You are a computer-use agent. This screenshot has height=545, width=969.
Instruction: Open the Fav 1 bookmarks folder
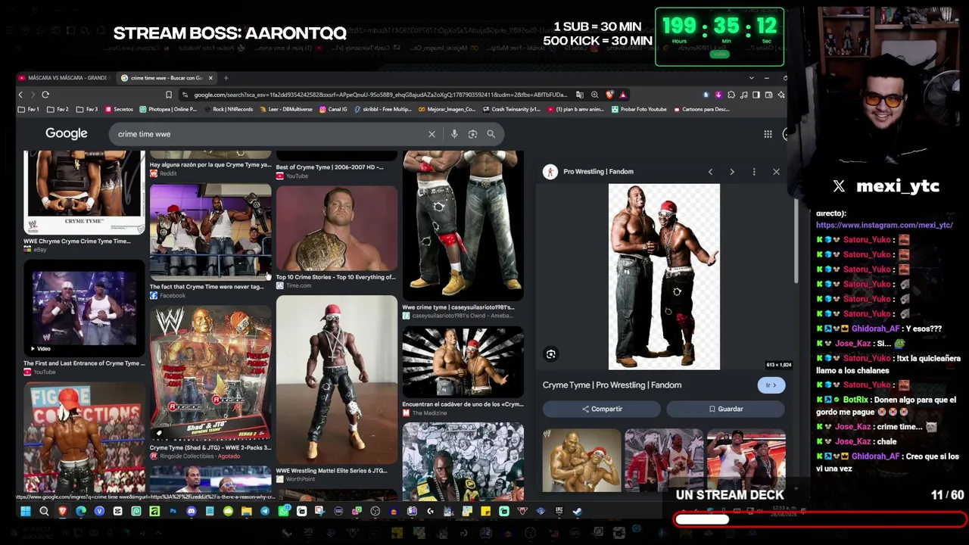[x=29, y=109]
